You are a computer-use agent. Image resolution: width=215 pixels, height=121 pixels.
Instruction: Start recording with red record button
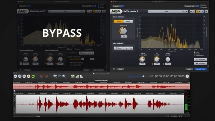29,76
